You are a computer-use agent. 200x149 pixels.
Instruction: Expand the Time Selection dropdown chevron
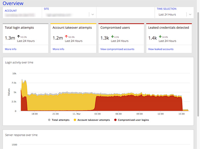click(190, 15)
